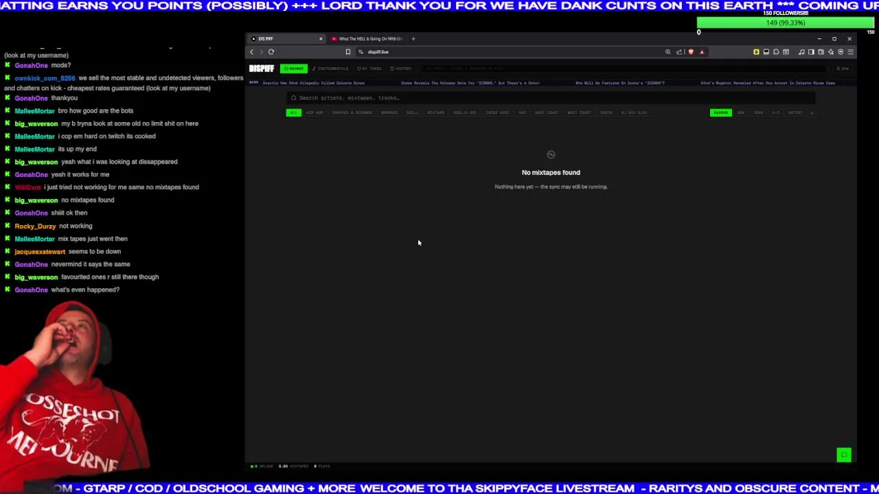879x494 pixels.
Task: Select the DJ Kay Slay filter chip
Action: (x=634, y=113)
